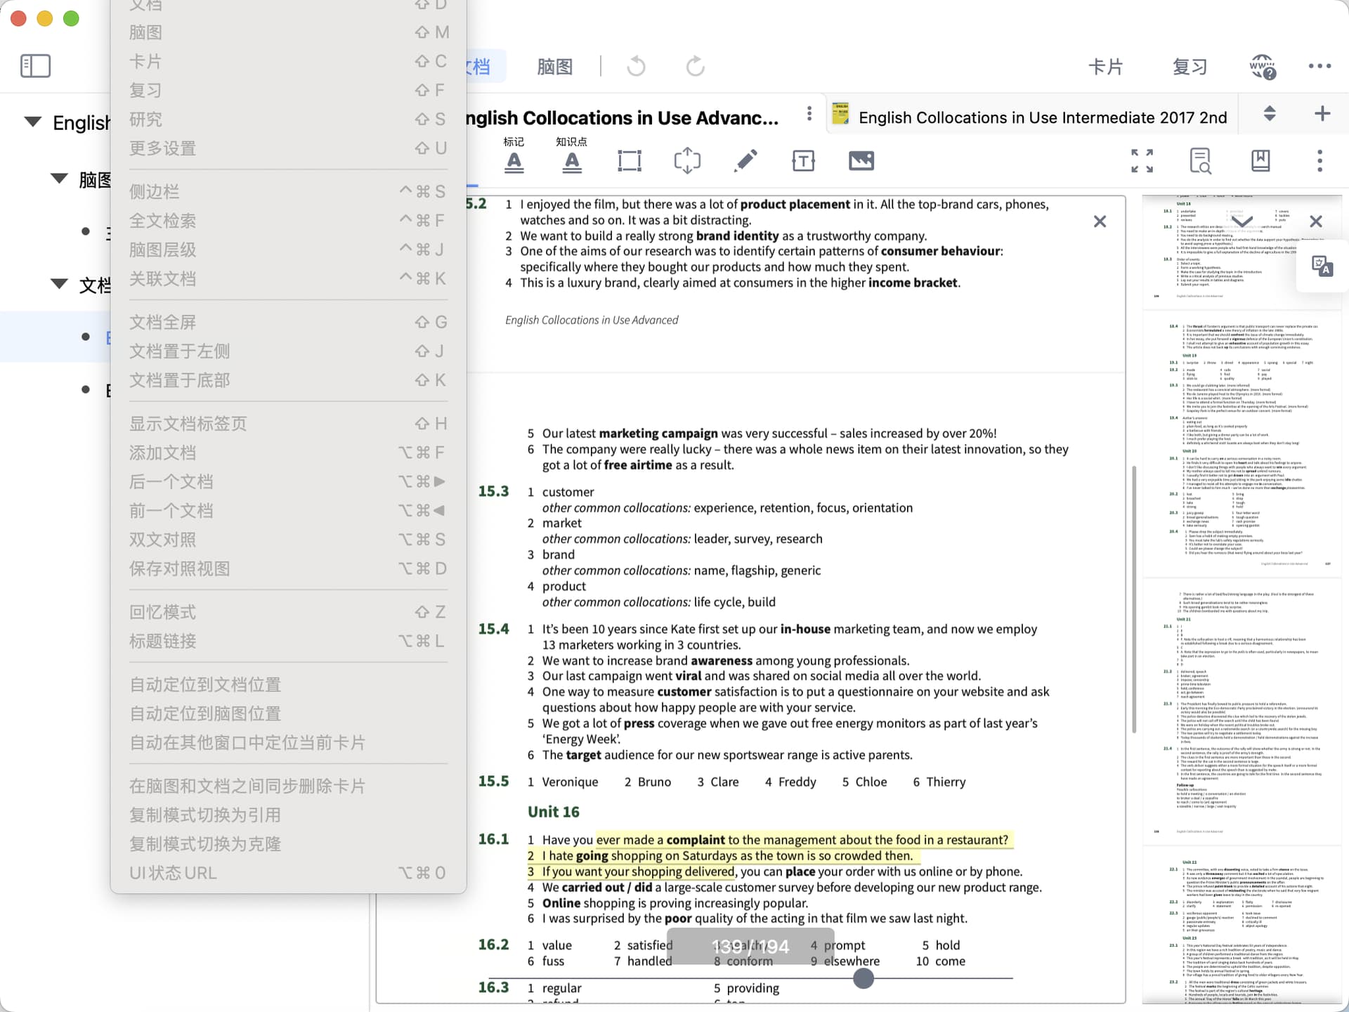This screenshot has width=1349, height=1012.
Task: Add a new document tab with plus
Action: [x=1322, y=114]
